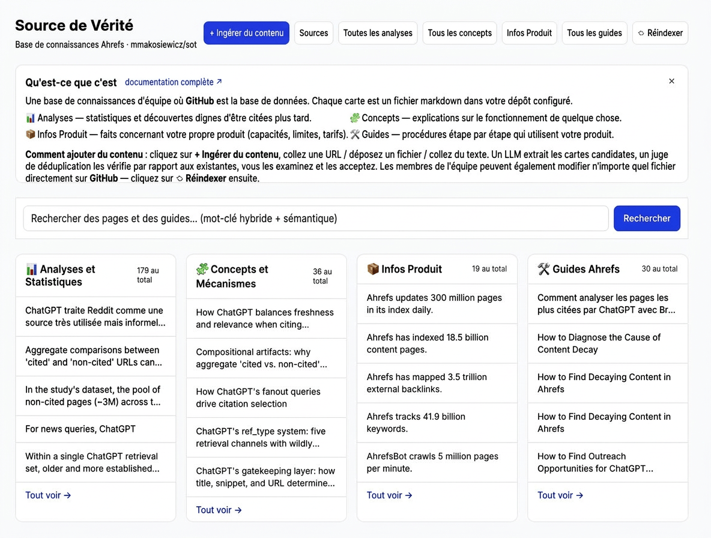This screenshot has height=538, width=711.
Task: Open 'Ahrefs tracks 41.9 billion keywords' entry
Action: coord(437,423)
